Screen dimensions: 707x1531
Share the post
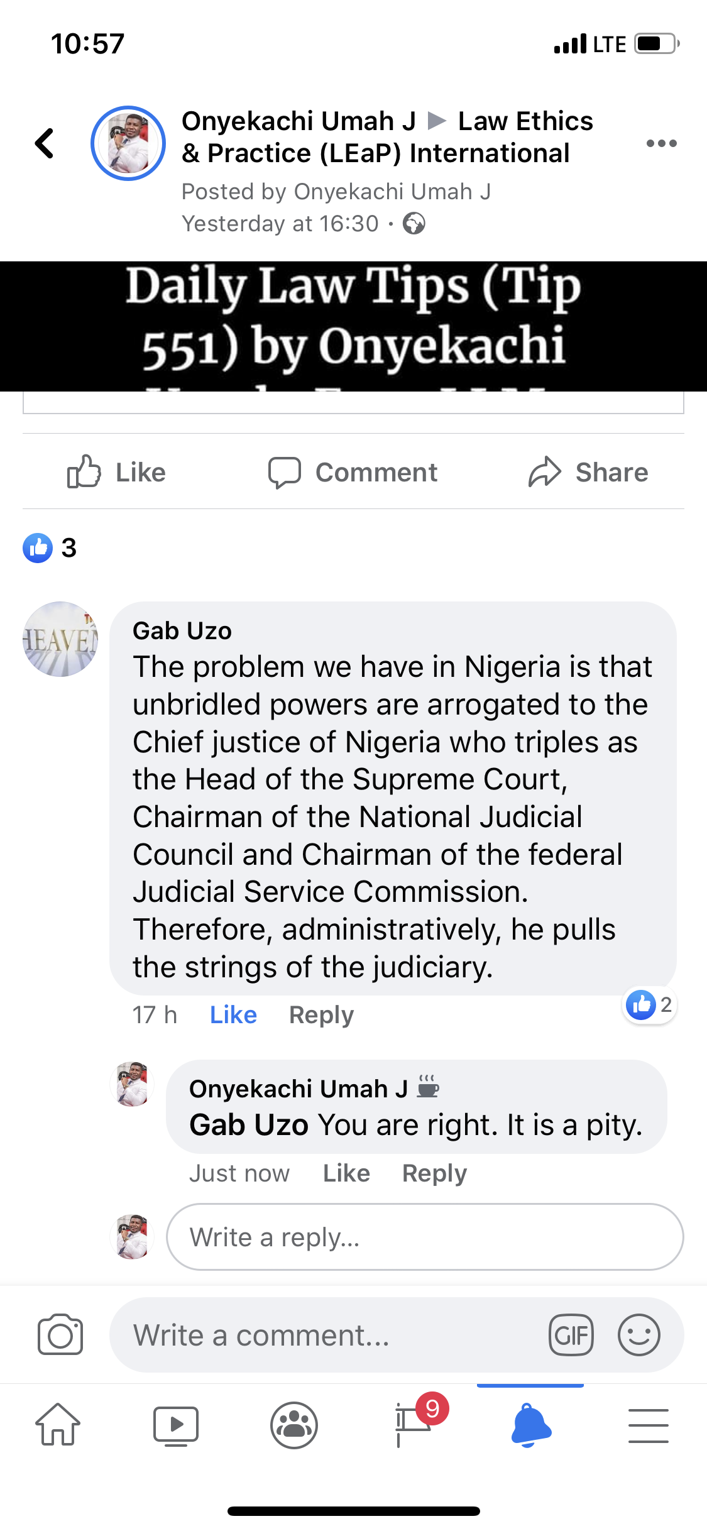tap(588, 473)
